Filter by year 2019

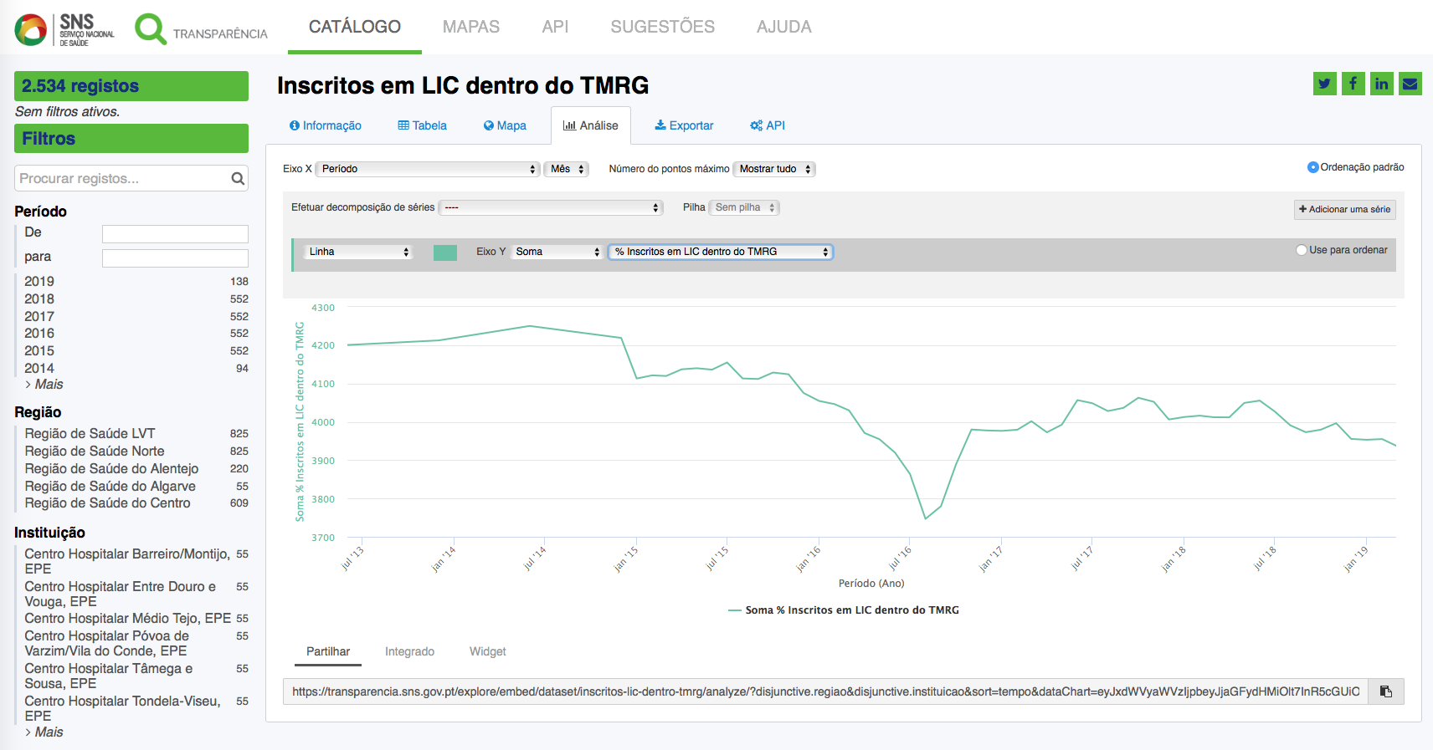click(136, 282)
